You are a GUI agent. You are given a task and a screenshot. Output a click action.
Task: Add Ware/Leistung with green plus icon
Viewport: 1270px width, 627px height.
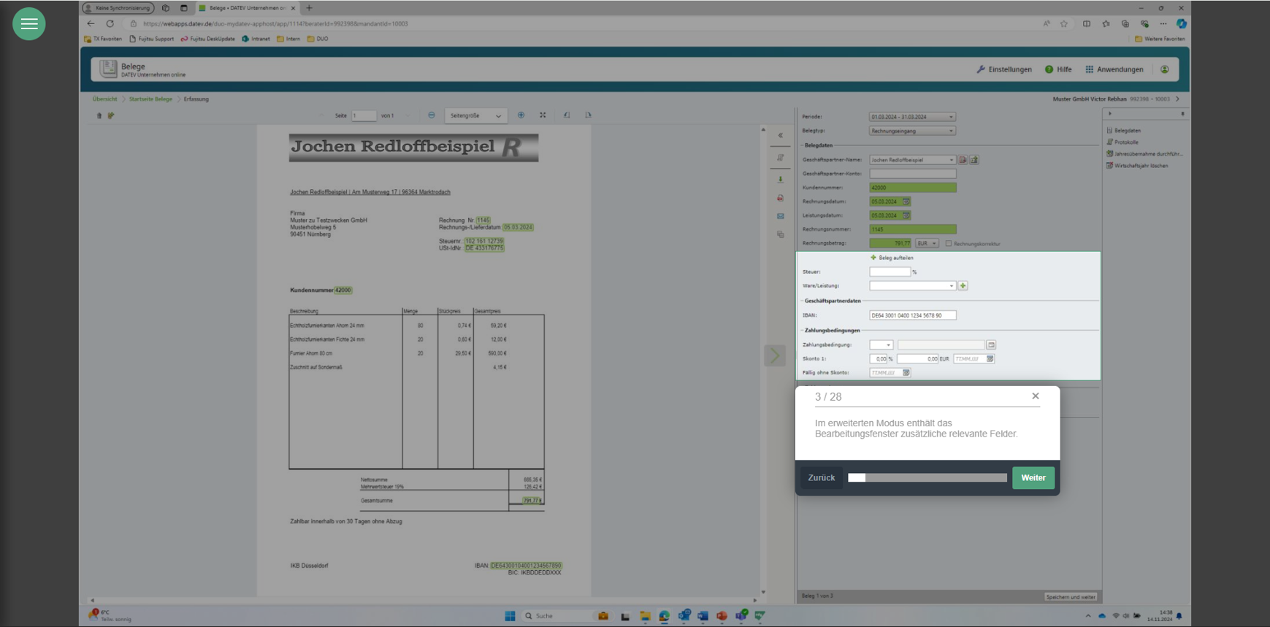pos(963,286)
